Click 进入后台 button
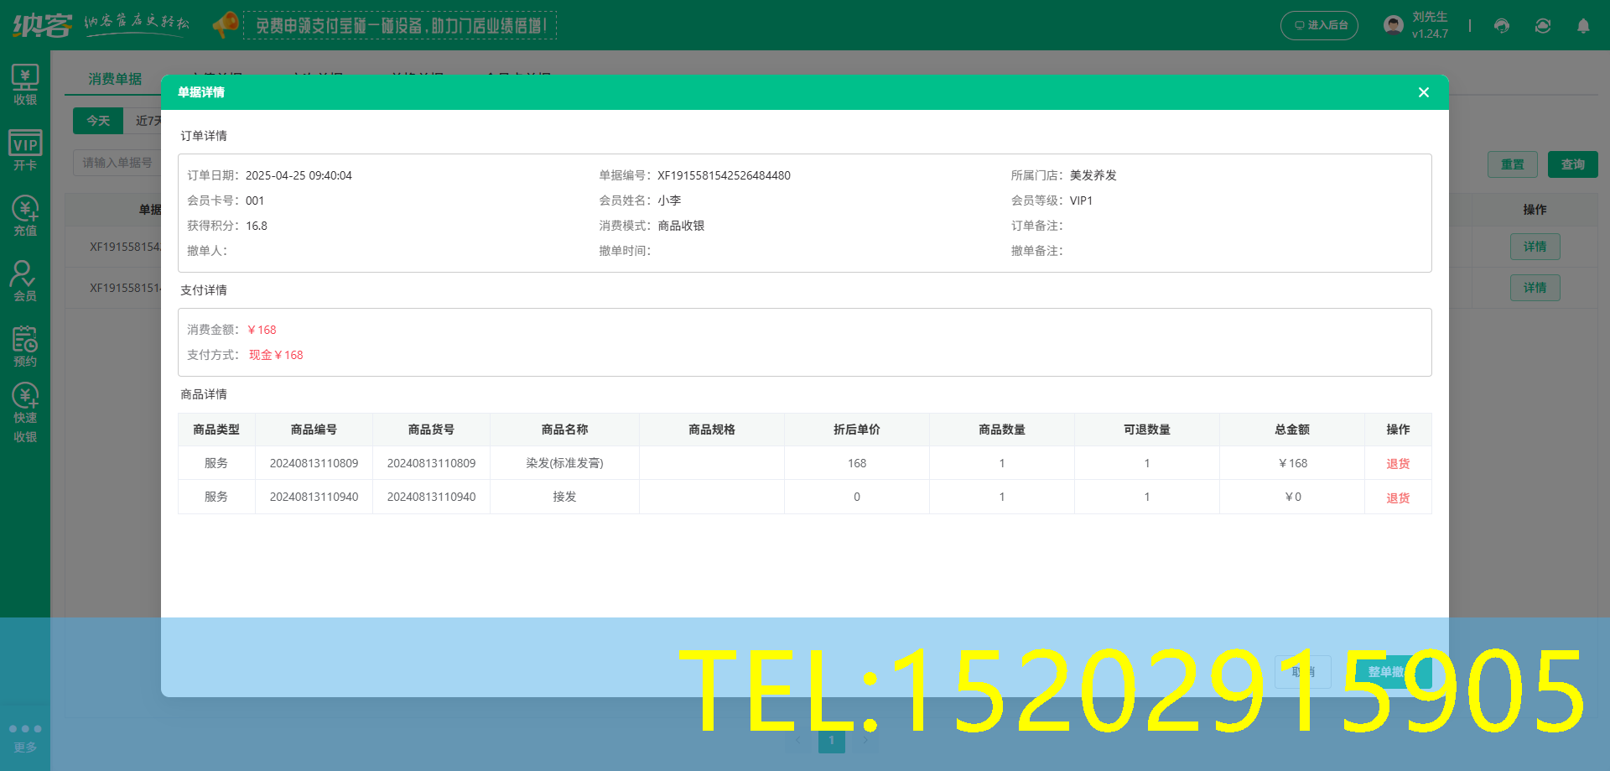Image resolution: width=1610 pixels, height=771 pixels. point(1319,25)
